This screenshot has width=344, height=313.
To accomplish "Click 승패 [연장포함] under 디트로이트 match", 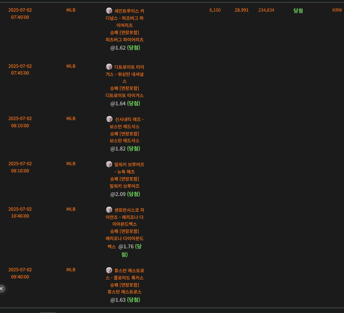I will 124,88.
